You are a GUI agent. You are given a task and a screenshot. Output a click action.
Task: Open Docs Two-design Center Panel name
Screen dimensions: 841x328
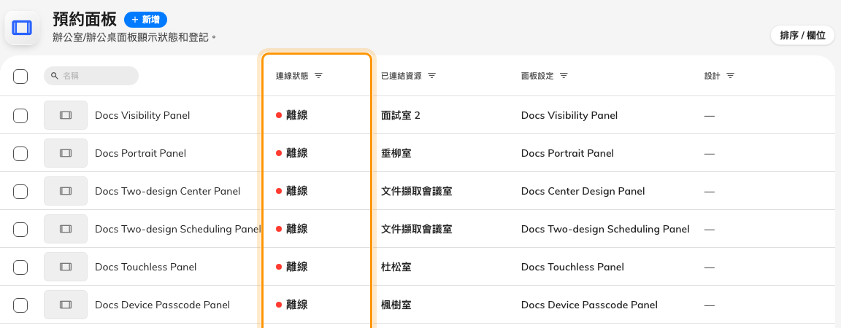pyautogui.click(x=167, y=191)
